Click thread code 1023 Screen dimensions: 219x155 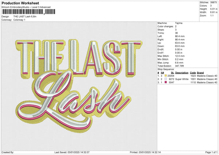193,76
